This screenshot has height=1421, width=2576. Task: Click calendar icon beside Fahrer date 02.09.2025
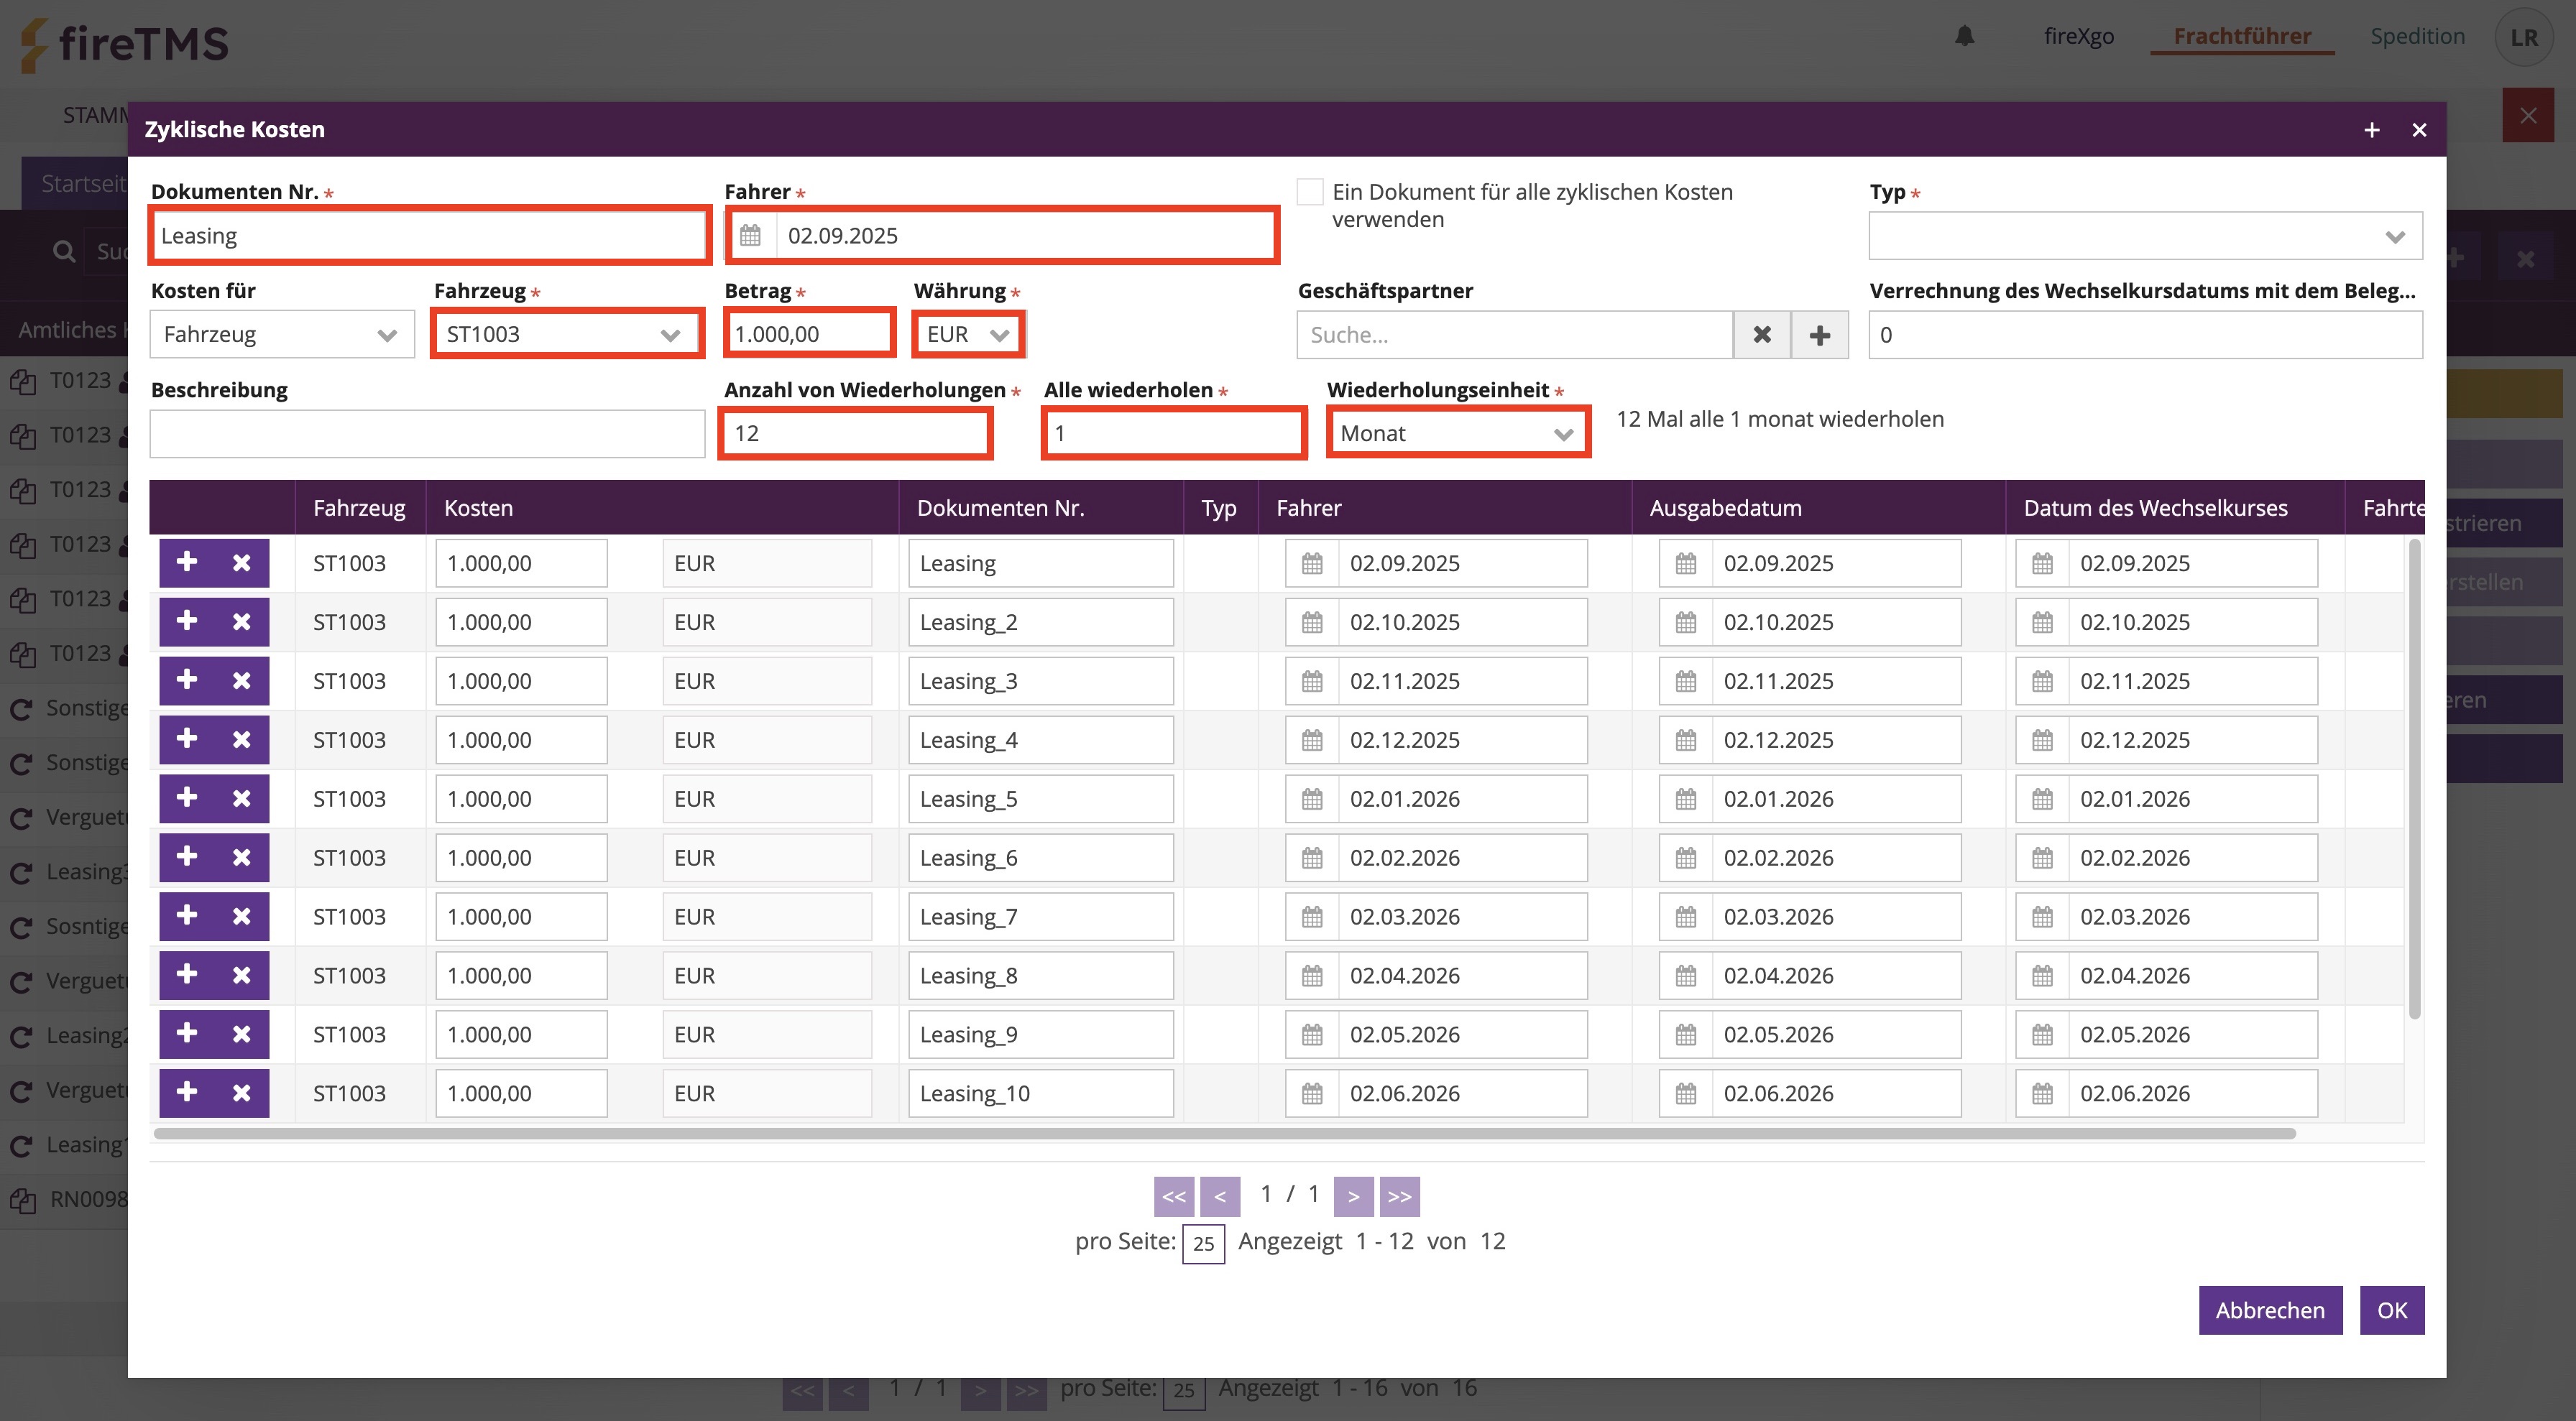click(751, 236)
